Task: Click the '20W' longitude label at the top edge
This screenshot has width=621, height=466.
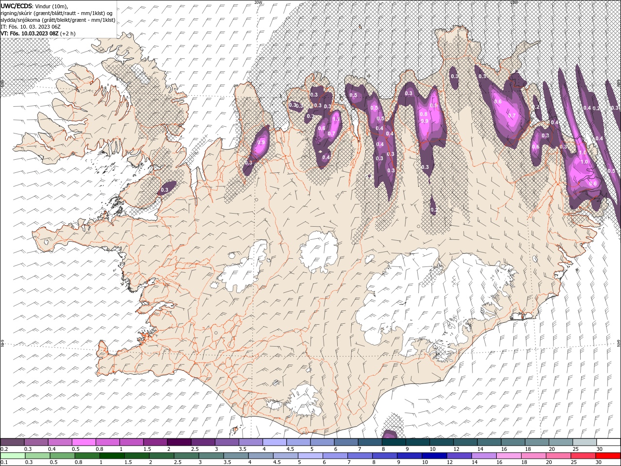Action: pyautogui.click(x=258, y=2)
